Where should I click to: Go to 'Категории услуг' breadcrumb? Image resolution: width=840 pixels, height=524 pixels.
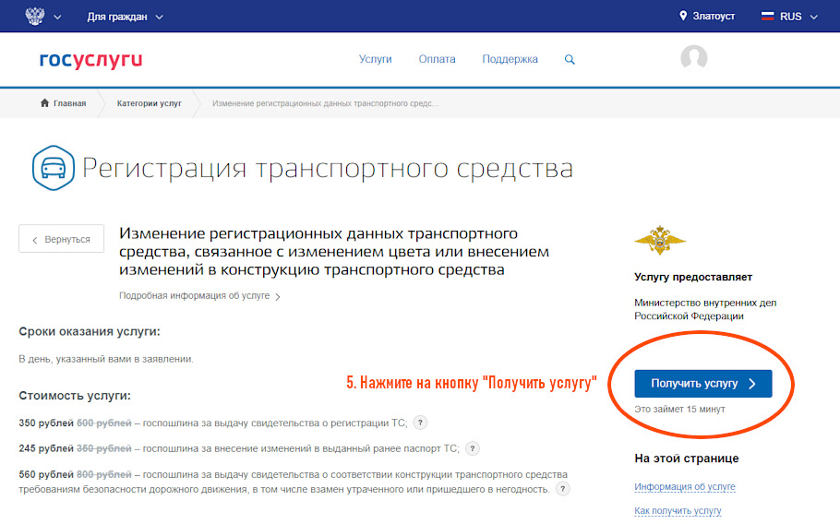(x=149, y=103)
